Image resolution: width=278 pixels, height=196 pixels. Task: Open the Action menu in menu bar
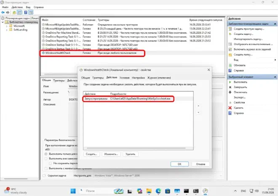click(17, 7)
